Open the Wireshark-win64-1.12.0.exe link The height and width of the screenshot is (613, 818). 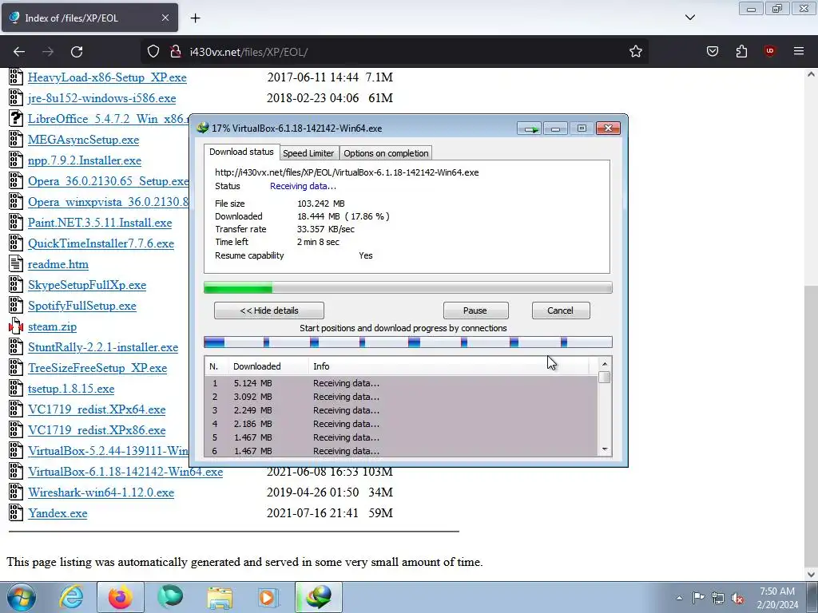coord(101,492)
